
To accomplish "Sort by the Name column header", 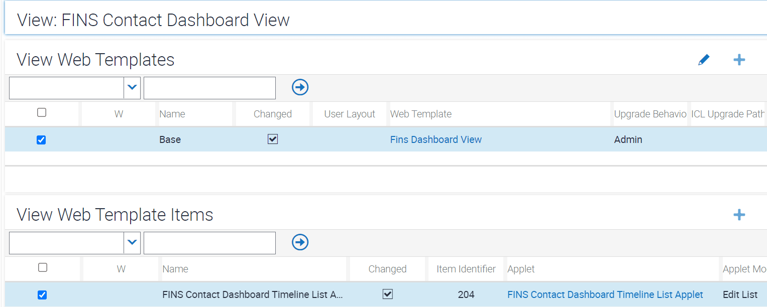I will [172, 113].
